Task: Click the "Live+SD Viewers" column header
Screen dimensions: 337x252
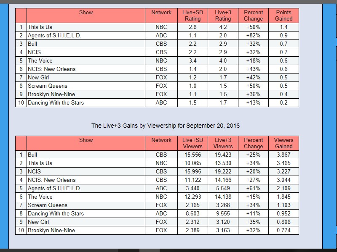Action: tap(193, 143)
